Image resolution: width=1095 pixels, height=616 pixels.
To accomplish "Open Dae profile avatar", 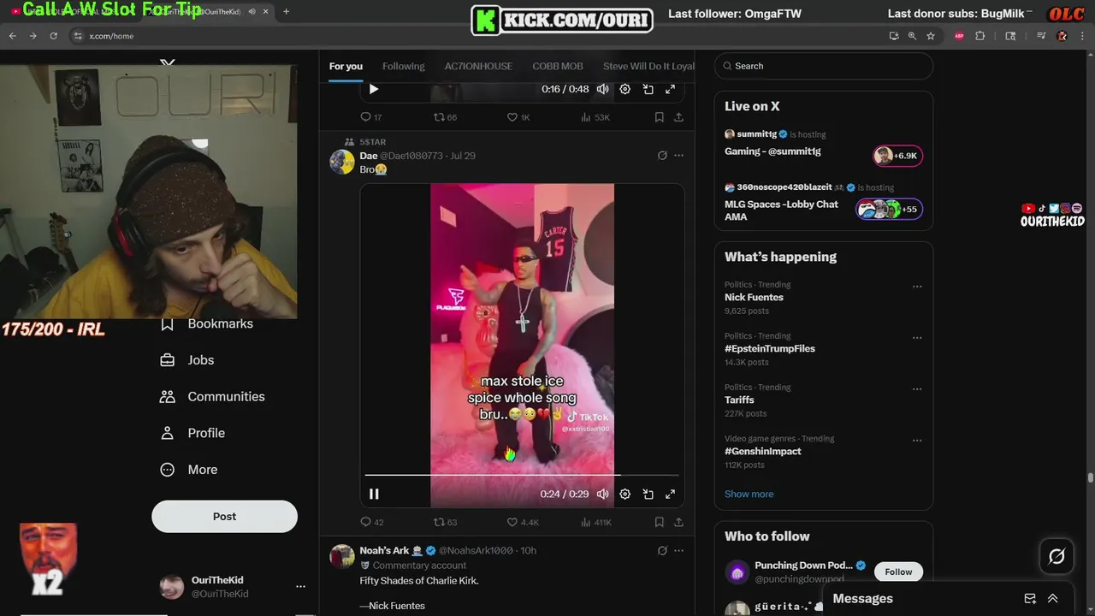I will 342,162.
